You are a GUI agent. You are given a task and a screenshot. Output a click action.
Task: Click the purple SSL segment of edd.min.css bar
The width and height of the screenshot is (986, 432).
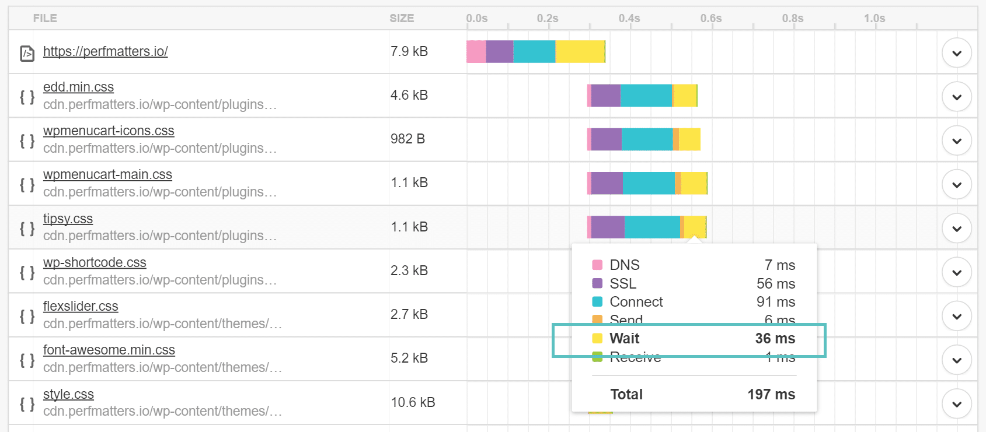(605, 96)
